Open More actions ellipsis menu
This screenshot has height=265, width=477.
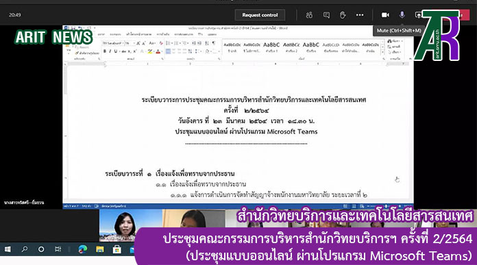coord(360,15)
